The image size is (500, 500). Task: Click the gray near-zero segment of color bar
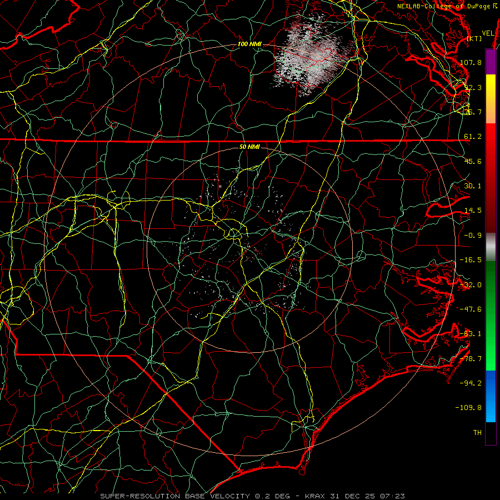491,247
